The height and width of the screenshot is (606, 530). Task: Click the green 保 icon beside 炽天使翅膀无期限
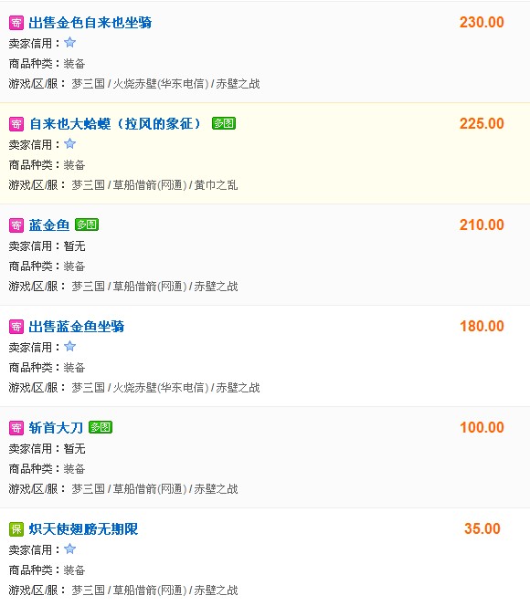16,529
